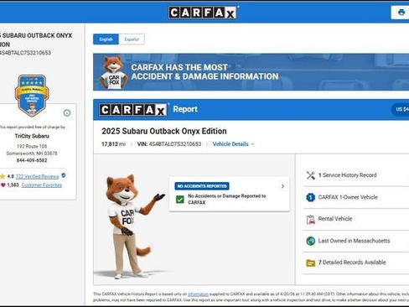Click the wrench service history icon
This screenshot has height=307, width=409.
point(311,175)
